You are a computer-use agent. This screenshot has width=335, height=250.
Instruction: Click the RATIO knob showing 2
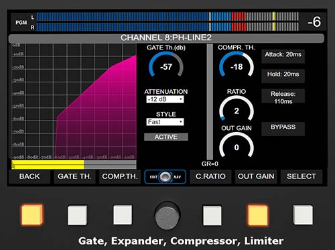point(237,111)
